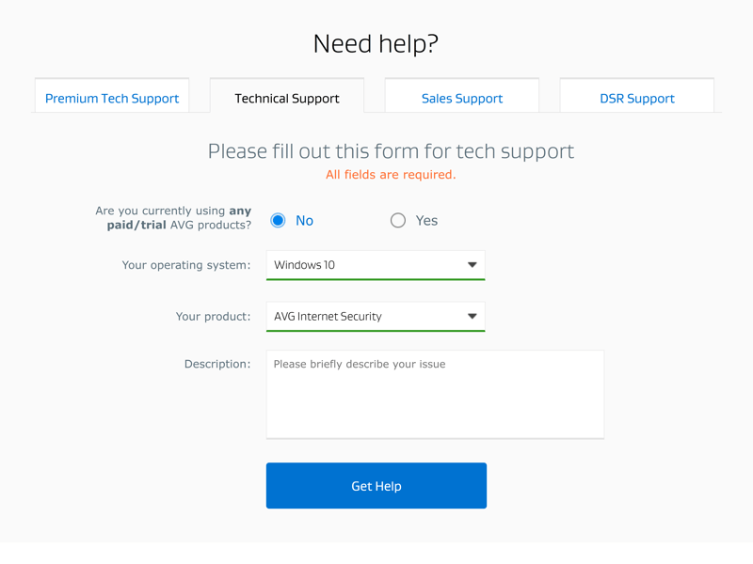This screenshot has height=564, width=753.
Task: Click the paid/trial AVG products question label
Action: click(x=173, y=218)
